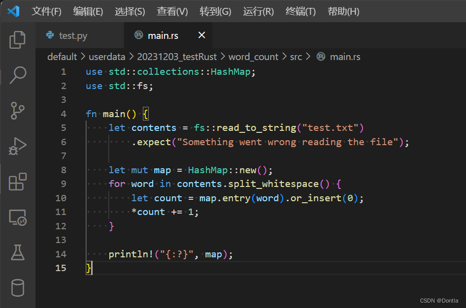Open the 转到(G) menu
Viewport: 466px width, 308px height.
point(215,12)
